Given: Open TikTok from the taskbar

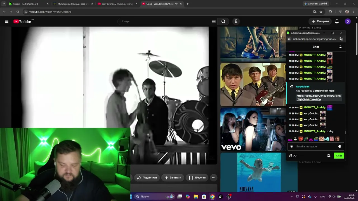Looking at the screenshot, I should (220, 197).
